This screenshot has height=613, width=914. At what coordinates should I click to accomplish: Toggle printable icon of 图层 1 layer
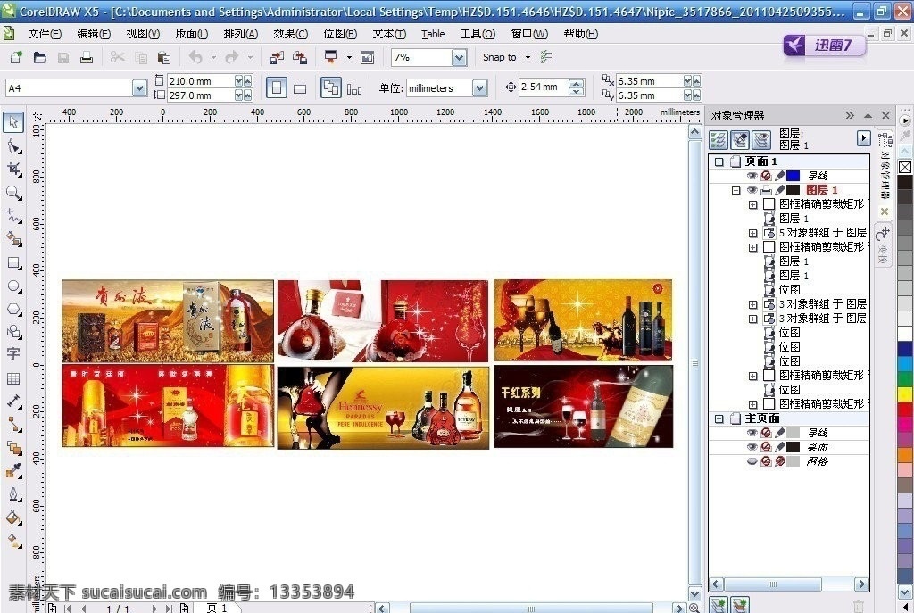[x=766, y=190]
